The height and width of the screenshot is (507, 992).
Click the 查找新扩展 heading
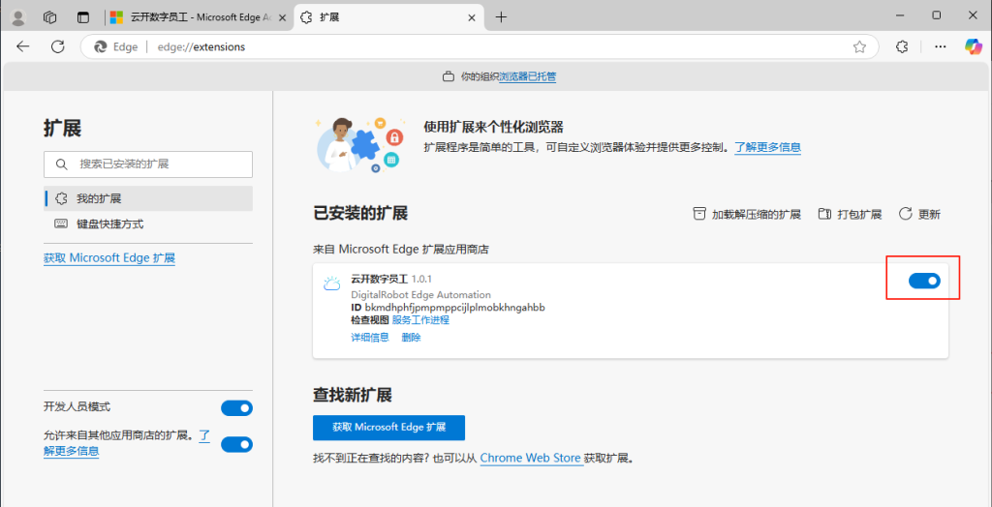coord(353,395)
